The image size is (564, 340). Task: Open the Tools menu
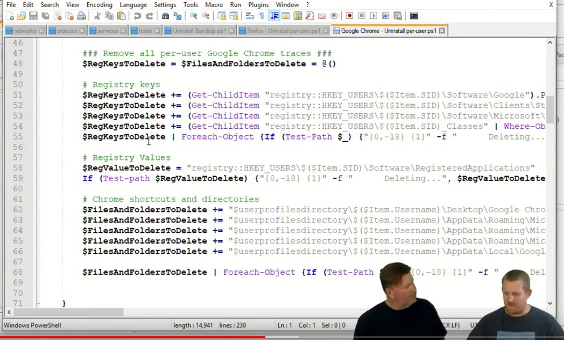[191, 5]
